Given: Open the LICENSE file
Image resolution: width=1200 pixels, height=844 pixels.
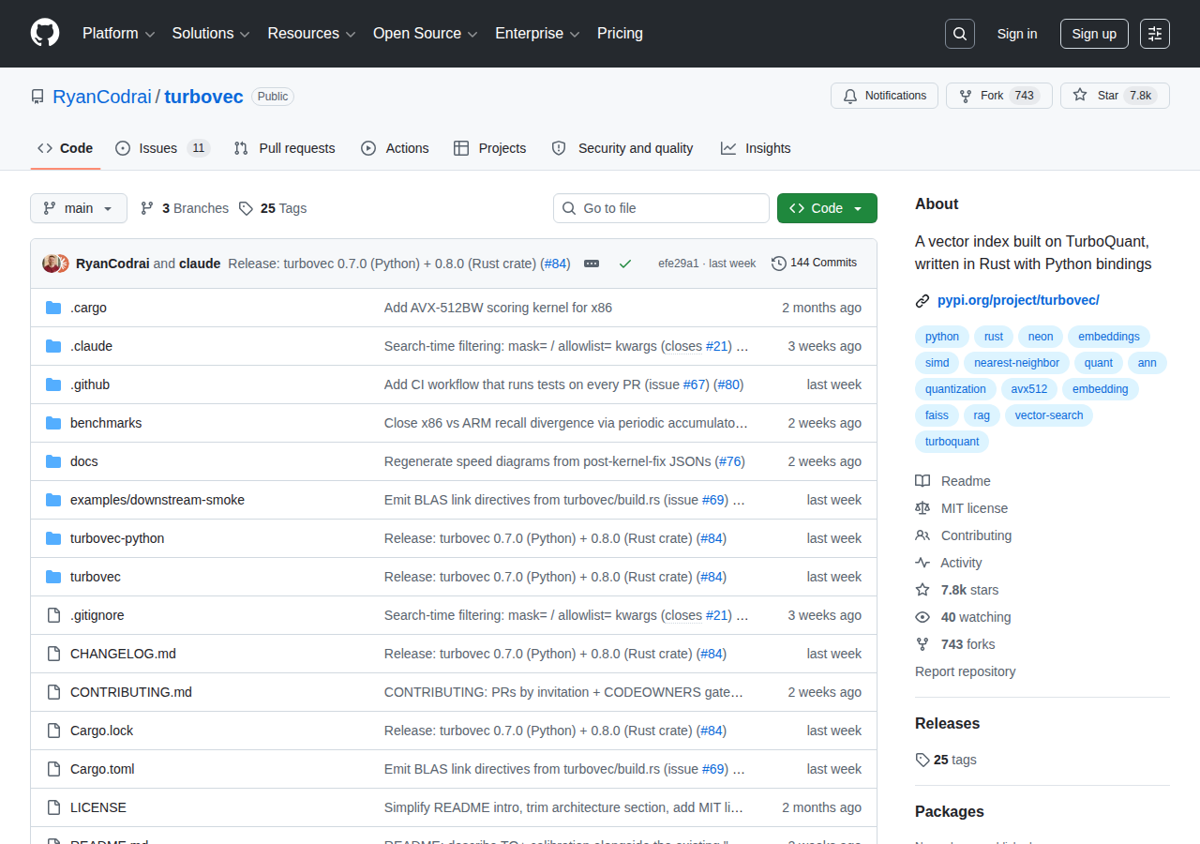Looking at the screenshot, I should (98, 807).
